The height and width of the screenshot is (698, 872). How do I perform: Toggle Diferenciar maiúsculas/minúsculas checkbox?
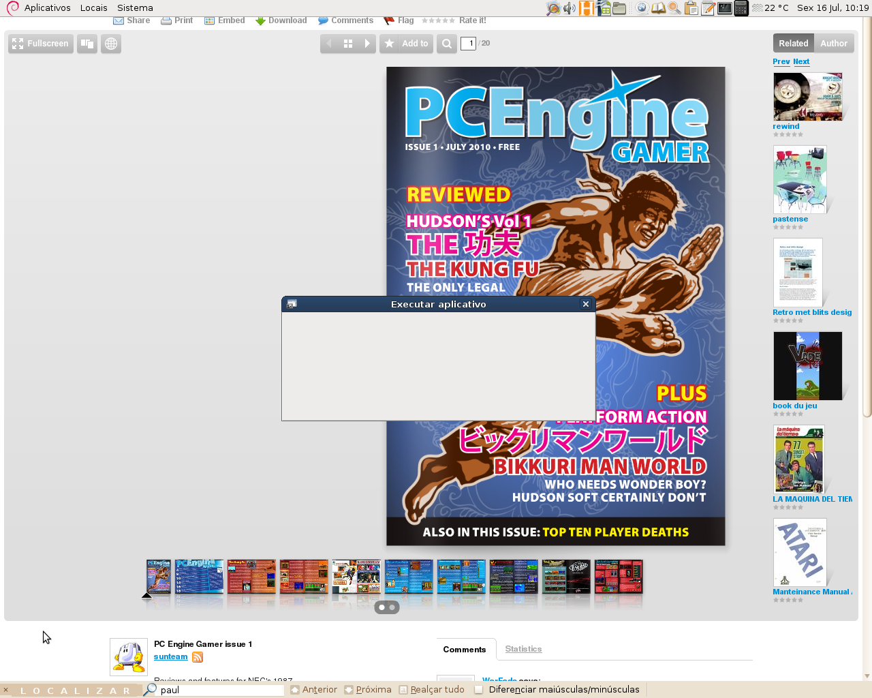pos(479,690)
